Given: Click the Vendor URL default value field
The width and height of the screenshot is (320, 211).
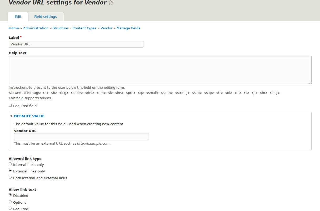Looking at the screenshot, I should (x=81, y=137).
